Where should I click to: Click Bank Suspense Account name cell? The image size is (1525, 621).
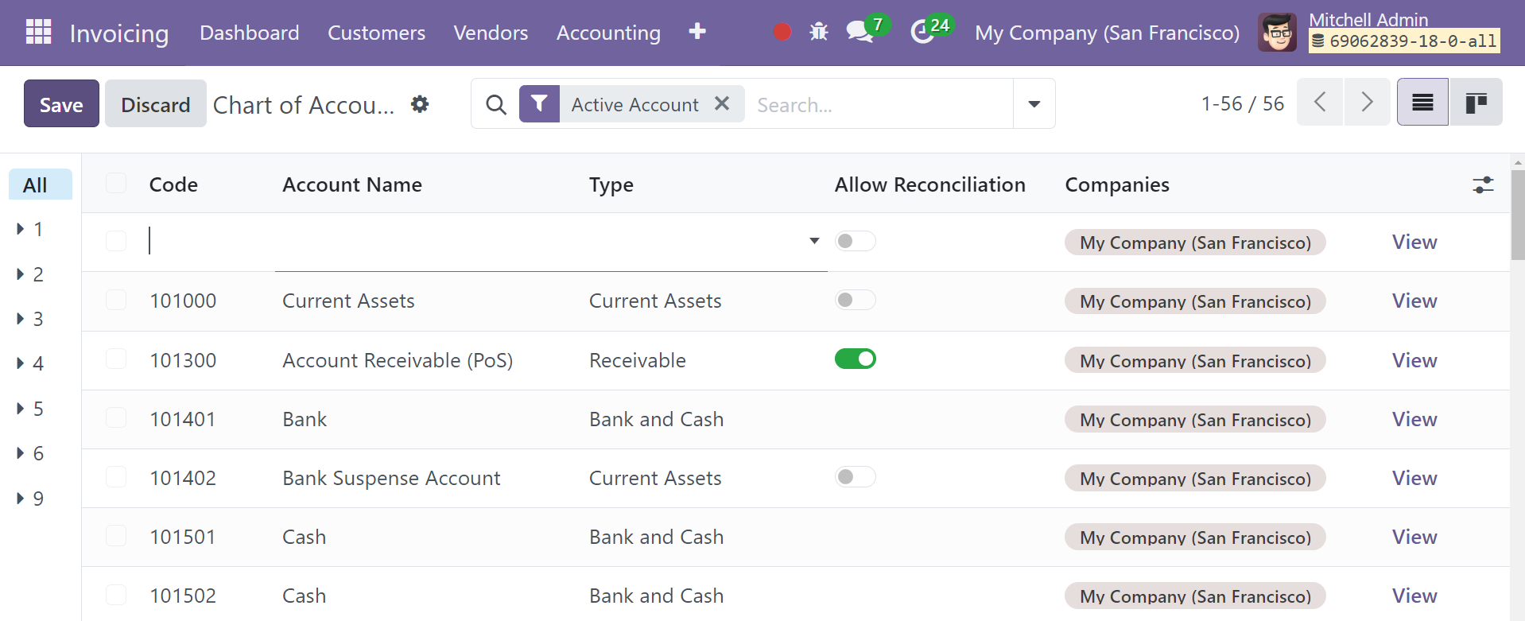point(391,478)
